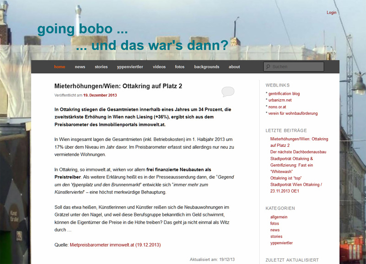Go to the stories menu
This screenshot has width=366, height=264.
(101, 67)
